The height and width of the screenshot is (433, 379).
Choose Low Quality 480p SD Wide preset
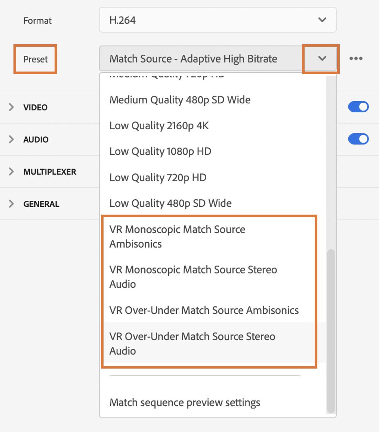(x=170, y=203)
